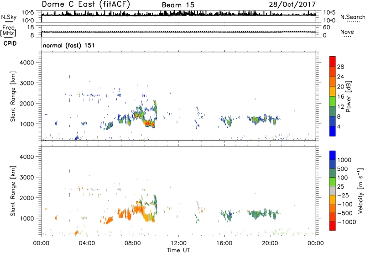Click the 'N.Sky' axis label
365x253 pixels.
coord(9,17)
